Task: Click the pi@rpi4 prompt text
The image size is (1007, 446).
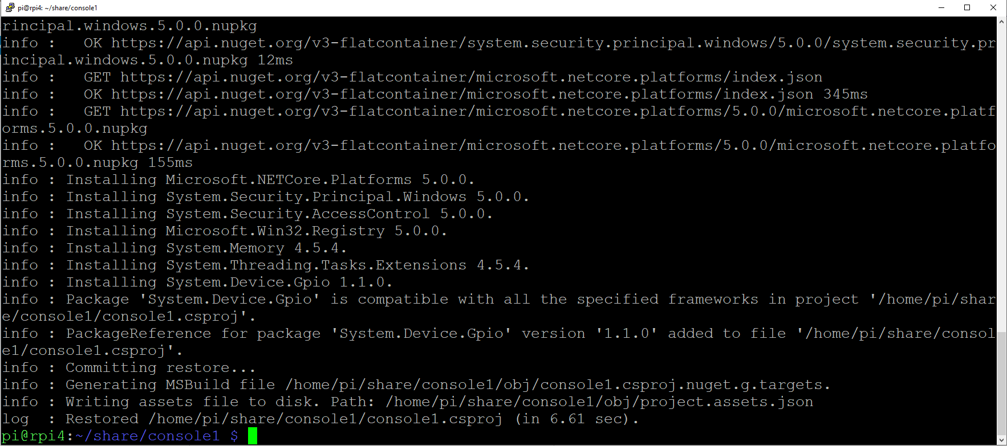Action: tap(34, 436)
